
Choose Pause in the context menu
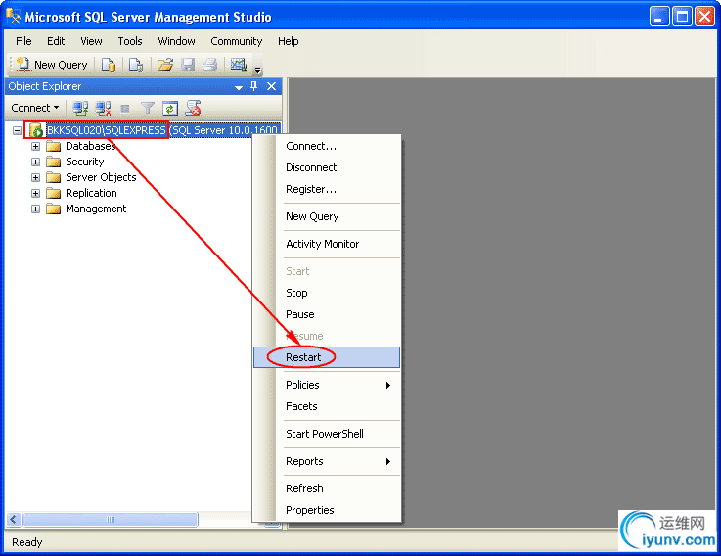tap(327, 314)
